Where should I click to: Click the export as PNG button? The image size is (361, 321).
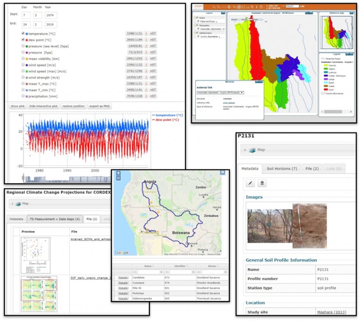pos(99,106)
